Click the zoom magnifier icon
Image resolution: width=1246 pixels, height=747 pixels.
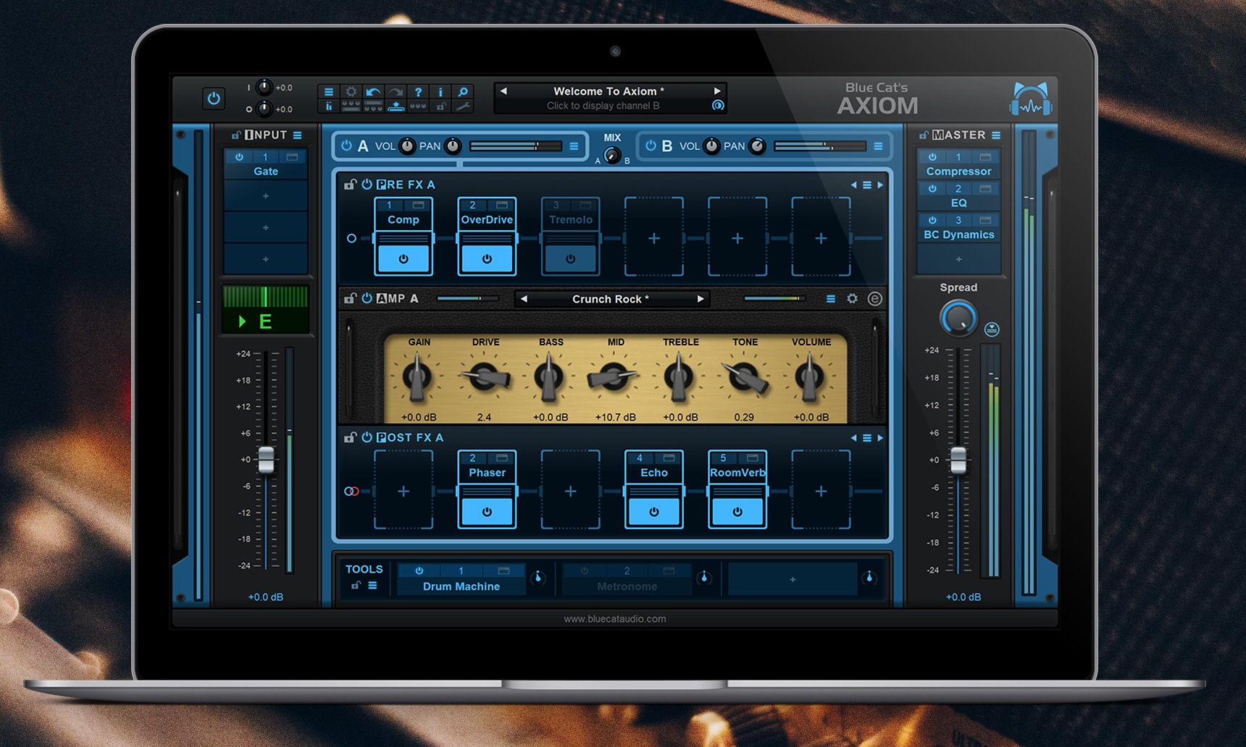tap(464, 92)
